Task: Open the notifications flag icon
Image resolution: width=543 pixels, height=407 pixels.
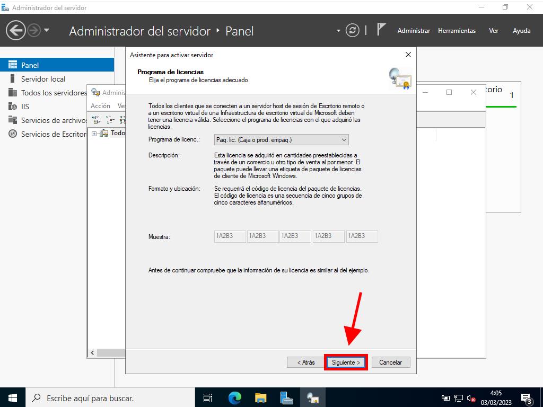Action: pos(381,30)
